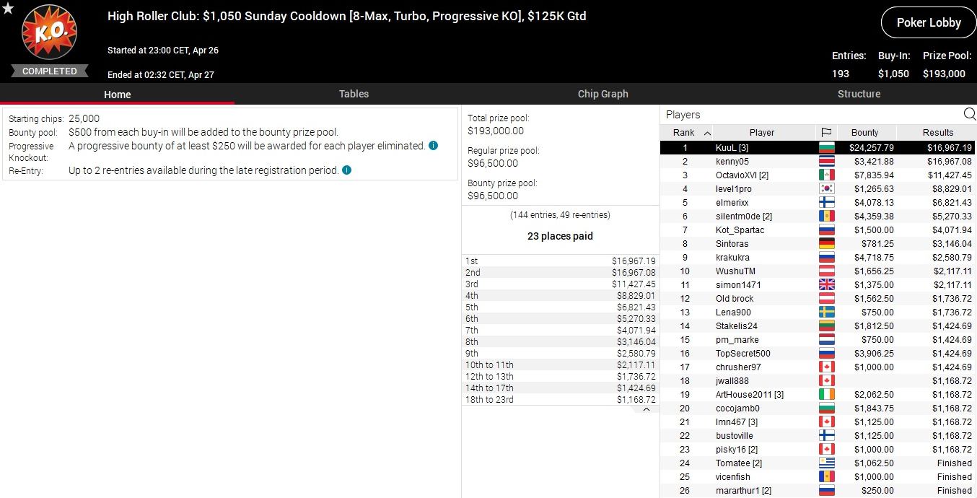Click the Bulgarian flag beside KuuL
This screenshot has height=498, width=977.
click(x=826, y=148)
